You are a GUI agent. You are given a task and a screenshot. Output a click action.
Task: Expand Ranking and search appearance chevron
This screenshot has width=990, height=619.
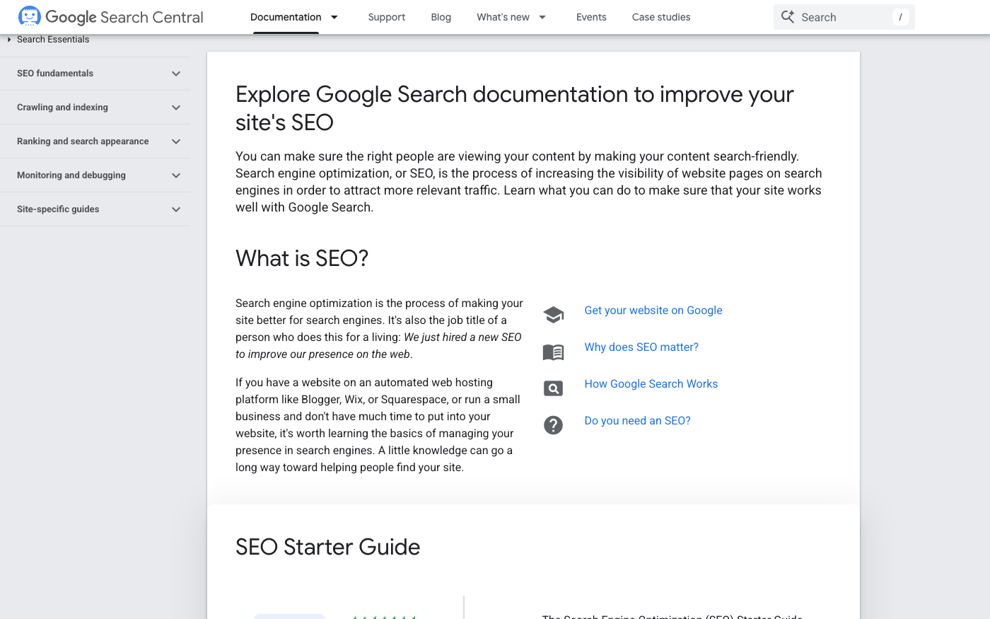(x=176, y=141)
